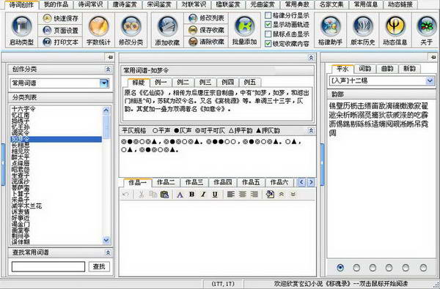Select the third radio button under rhyme panel
440x289 pixels.
point(373,268)
